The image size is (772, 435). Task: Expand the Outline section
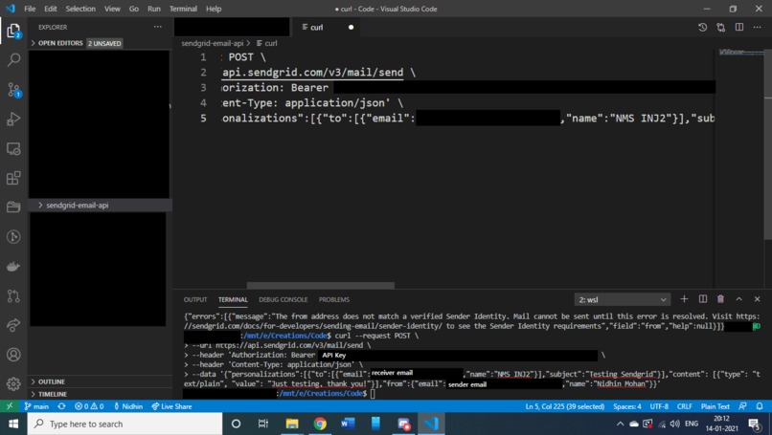[x=101, y=381]
